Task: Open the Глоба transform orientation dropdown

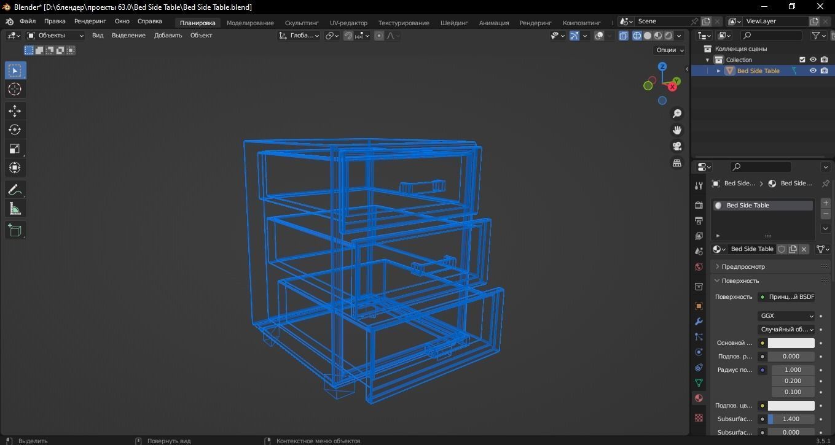Action: pyautogui.click(x=299, y=36)
